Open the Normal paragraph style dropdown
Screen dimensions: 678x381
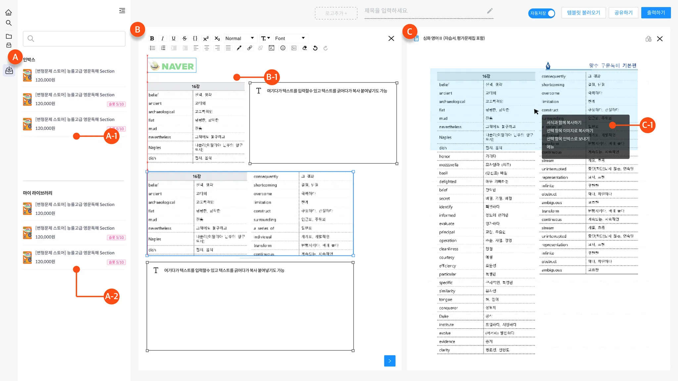coord(239,38)
